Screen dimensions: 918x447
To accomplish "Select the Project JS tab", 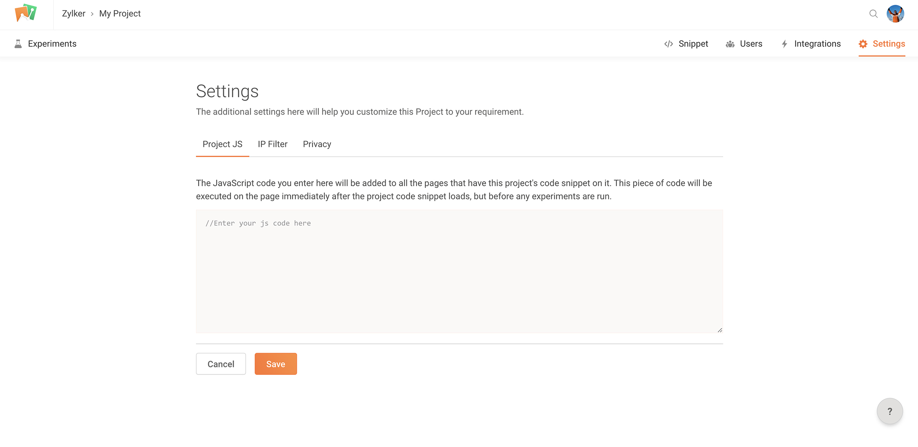I will point(222,144).
